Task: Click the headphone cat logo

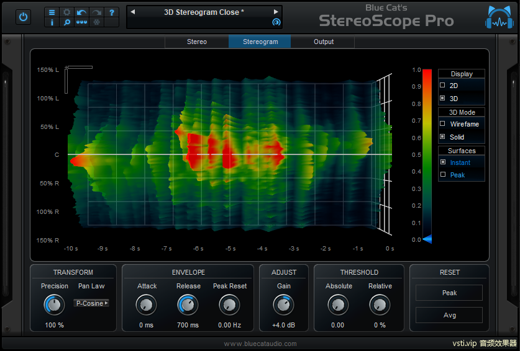Action: pyautogui.click(x=499, y=17)
